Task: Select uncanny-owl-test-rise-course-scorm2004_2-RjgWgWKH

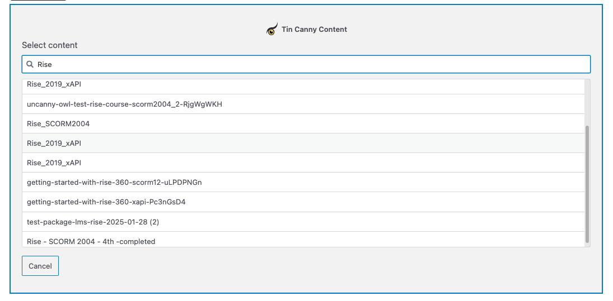Action: [x=124, y=104]
